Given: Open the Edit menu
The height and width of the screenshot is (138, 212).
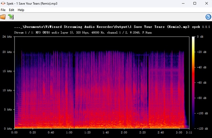Looking at the screenshot, I should pyautogui.click(x=12, y=10).
